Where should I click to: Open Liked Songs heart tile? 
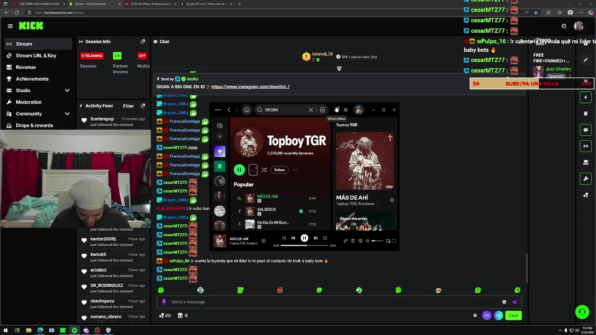click(220, 151)
